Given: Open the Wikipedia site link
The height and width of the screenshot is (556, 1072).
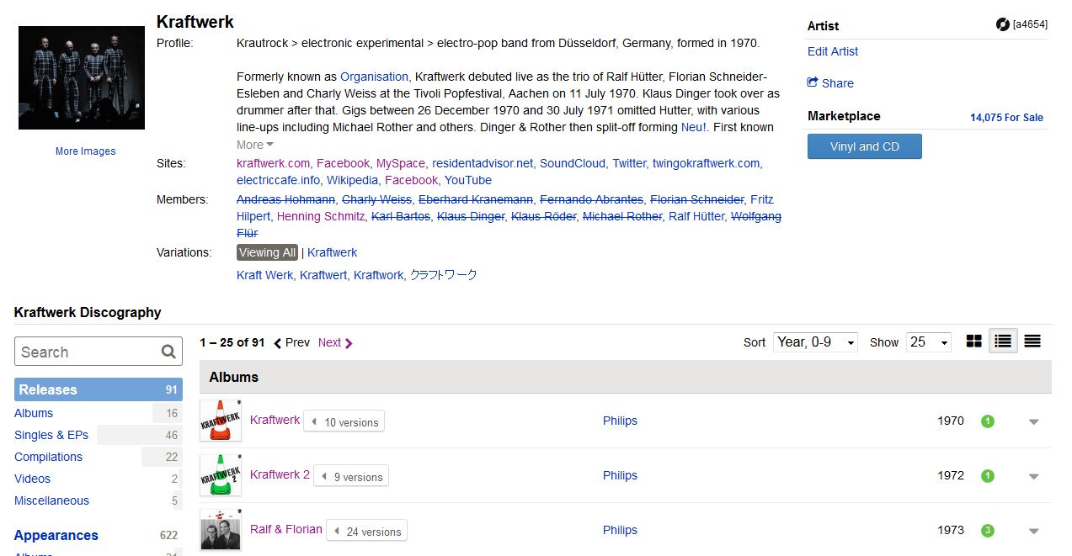Looking at the screenshot, I should coord(351,180).
